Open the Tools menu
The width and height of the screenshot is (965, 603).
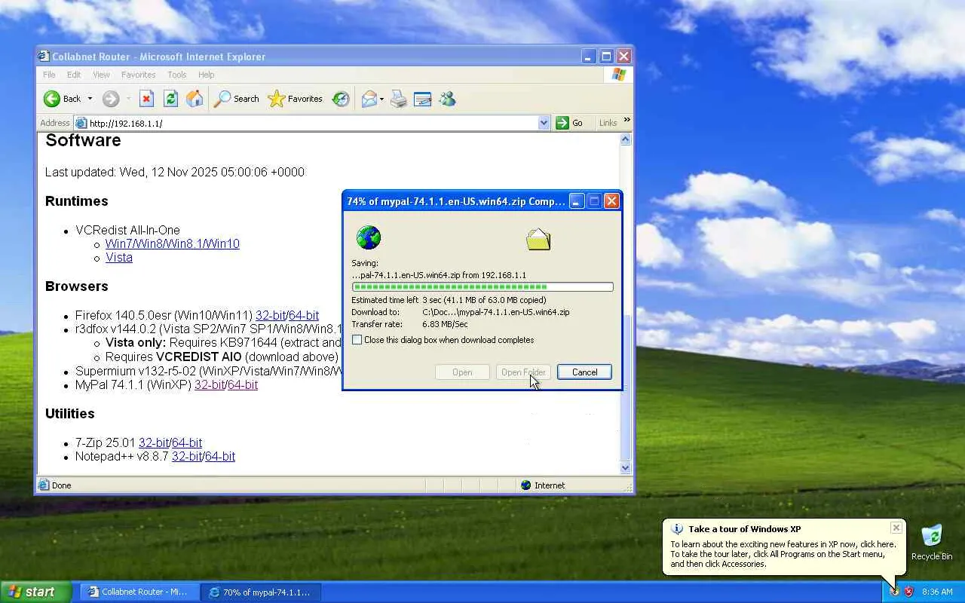point(177,75)
